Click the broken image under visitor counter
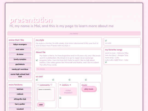 point(60,98)
